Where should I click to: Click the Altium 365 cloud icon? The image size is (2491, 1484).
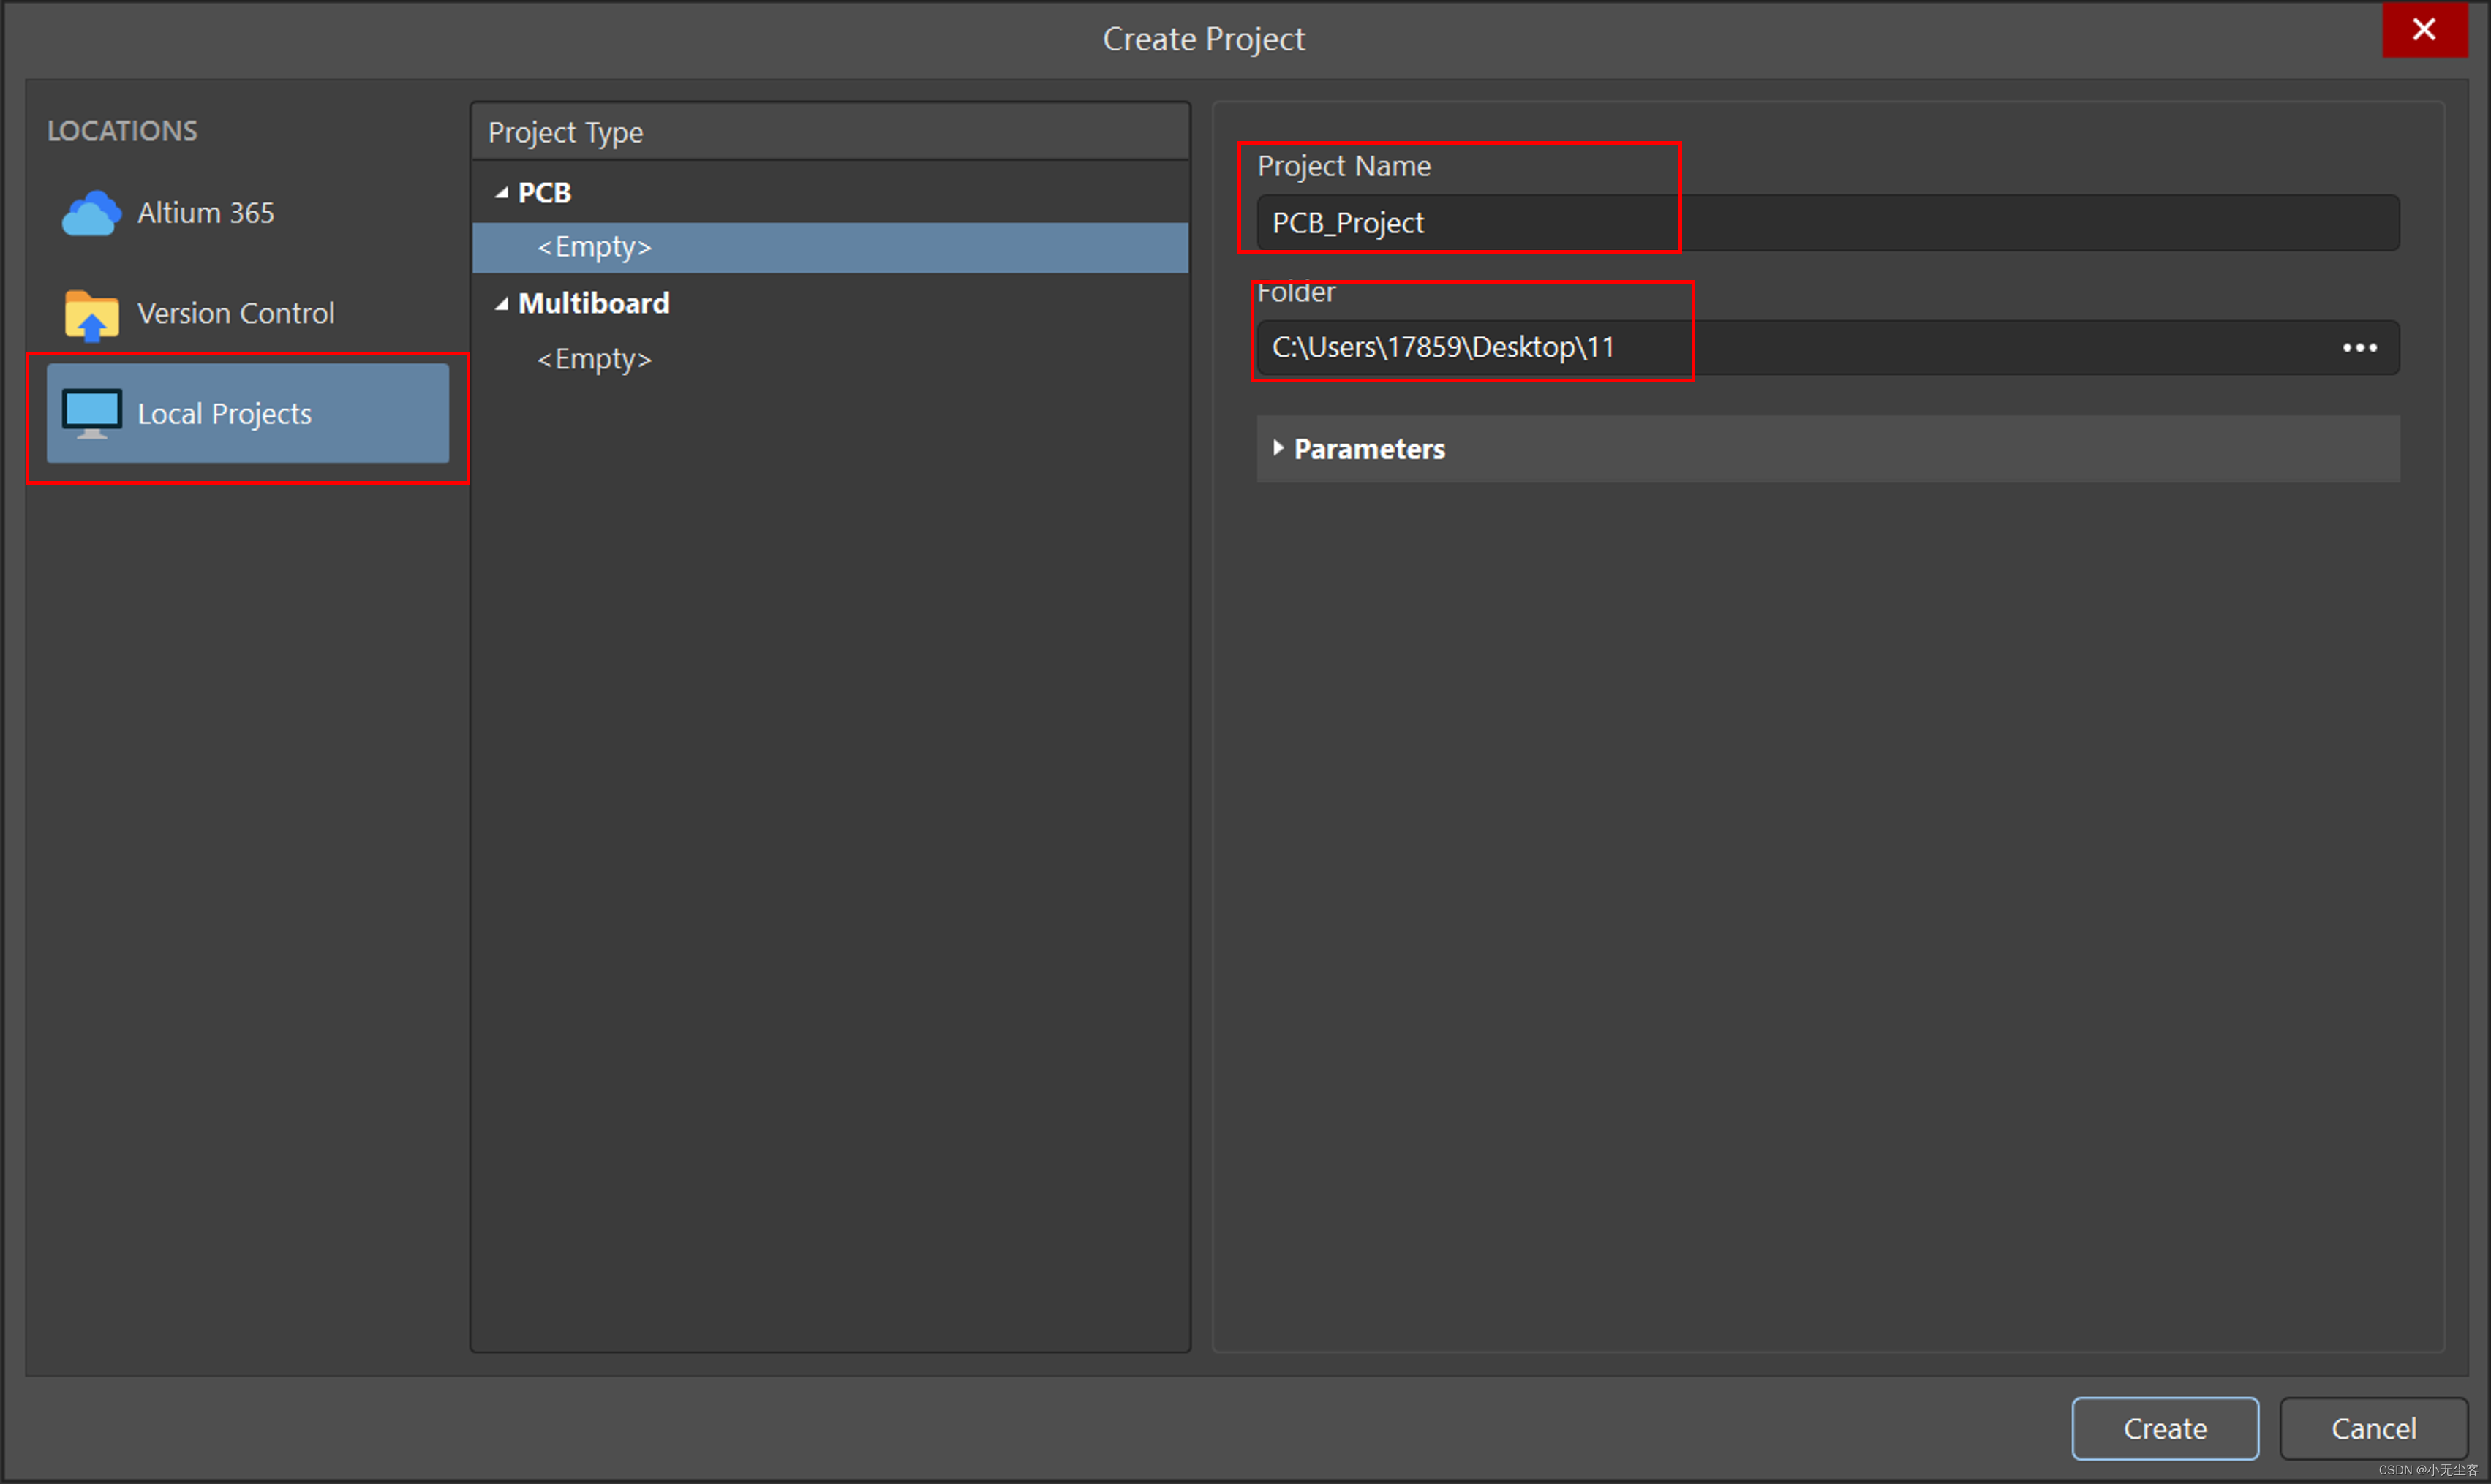[91, 213]
